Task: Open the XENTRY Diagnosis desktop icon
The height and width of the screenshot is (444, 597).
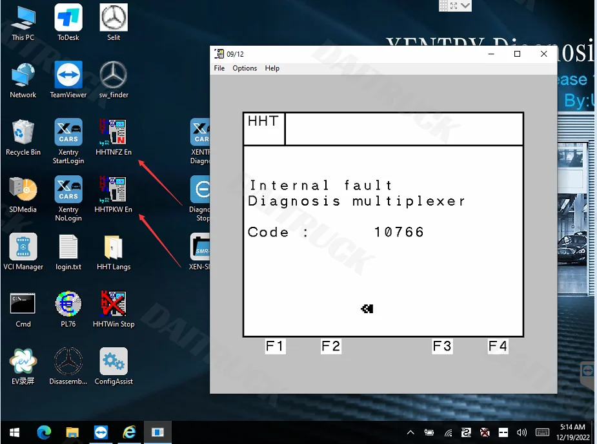Action: 200,141
